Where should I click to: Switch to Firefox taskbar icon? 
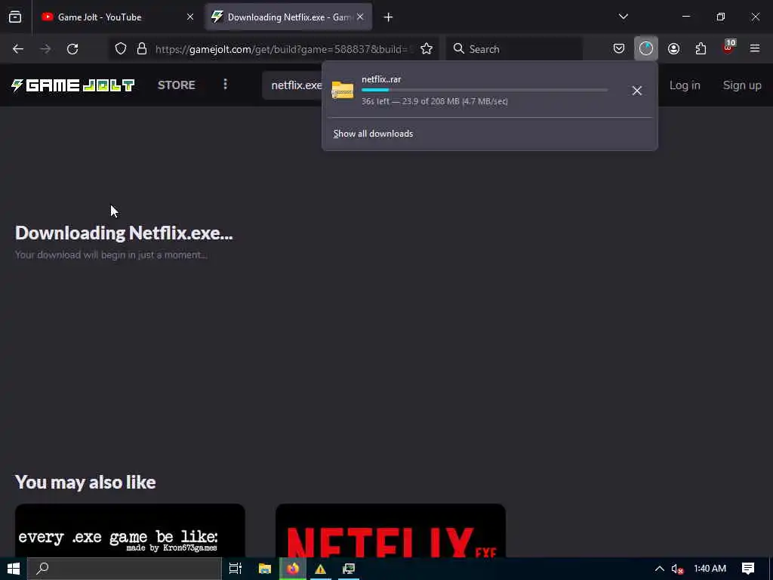[x=293, y=569]
